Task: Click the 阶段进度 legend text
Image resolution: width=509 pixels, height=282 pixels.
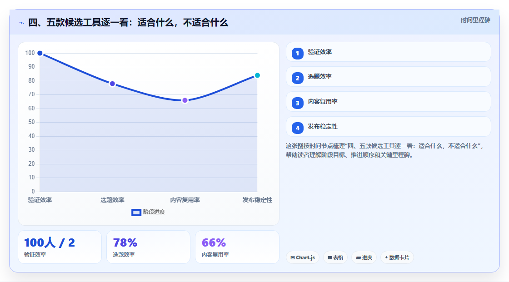Action: pos(154,212)
